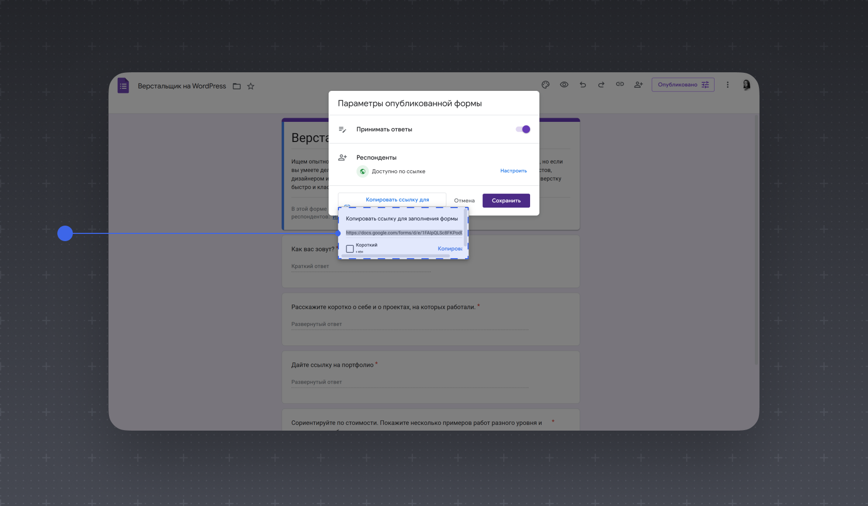Move form using the folder icon
This screenshot has width=868, height=506.
tap(237, 86)
